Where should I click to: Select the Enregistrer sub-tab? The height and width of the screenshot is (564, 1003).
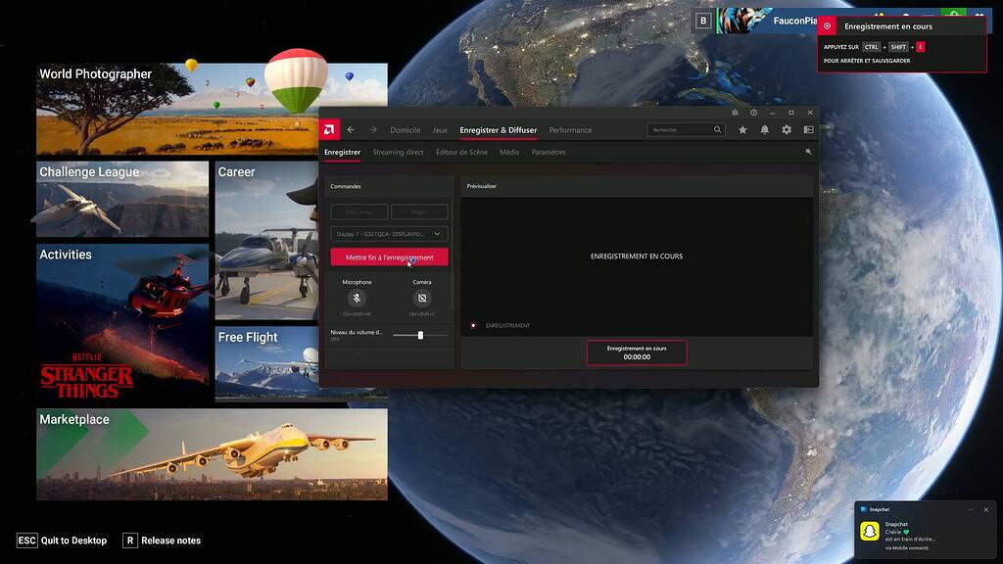[342, 152]
